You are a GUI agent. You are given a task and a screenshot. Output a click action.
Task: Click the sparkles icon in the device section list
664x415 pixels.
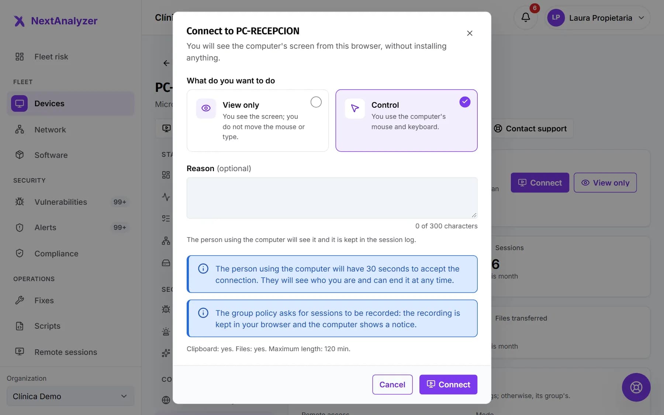pos(166,353)
